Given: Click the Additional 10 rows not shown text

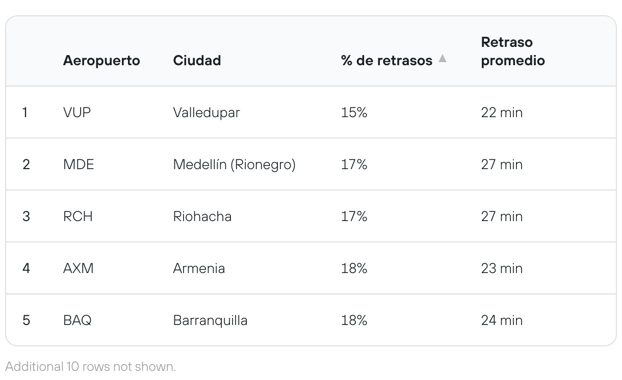Looking at the screenshot, I should [x=90, y=366].
